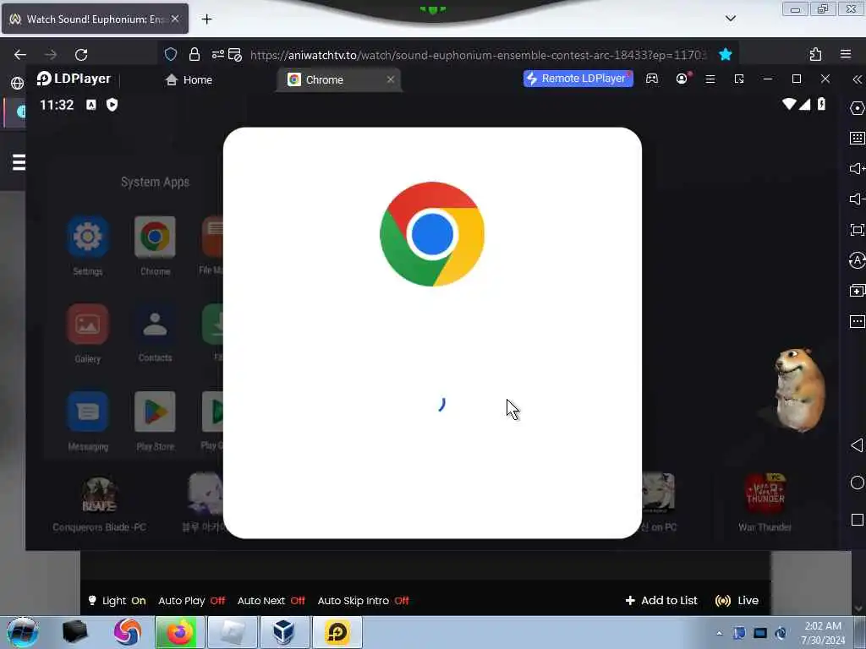Screen dimensions: 866x649
Task: Open VirtualBox from the Windows taskbar
Action: tap(284, 632)
